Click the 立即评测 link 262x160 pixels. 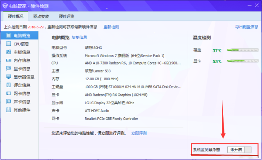click(139, 133)
